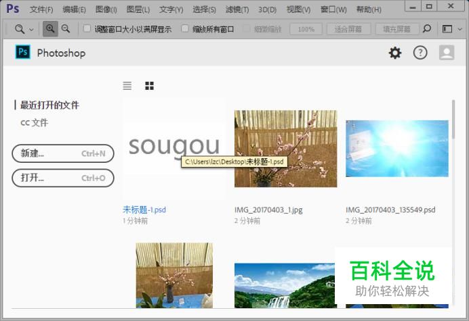Switch recent files to list view
Screen dimensions: 469x321
127,86
